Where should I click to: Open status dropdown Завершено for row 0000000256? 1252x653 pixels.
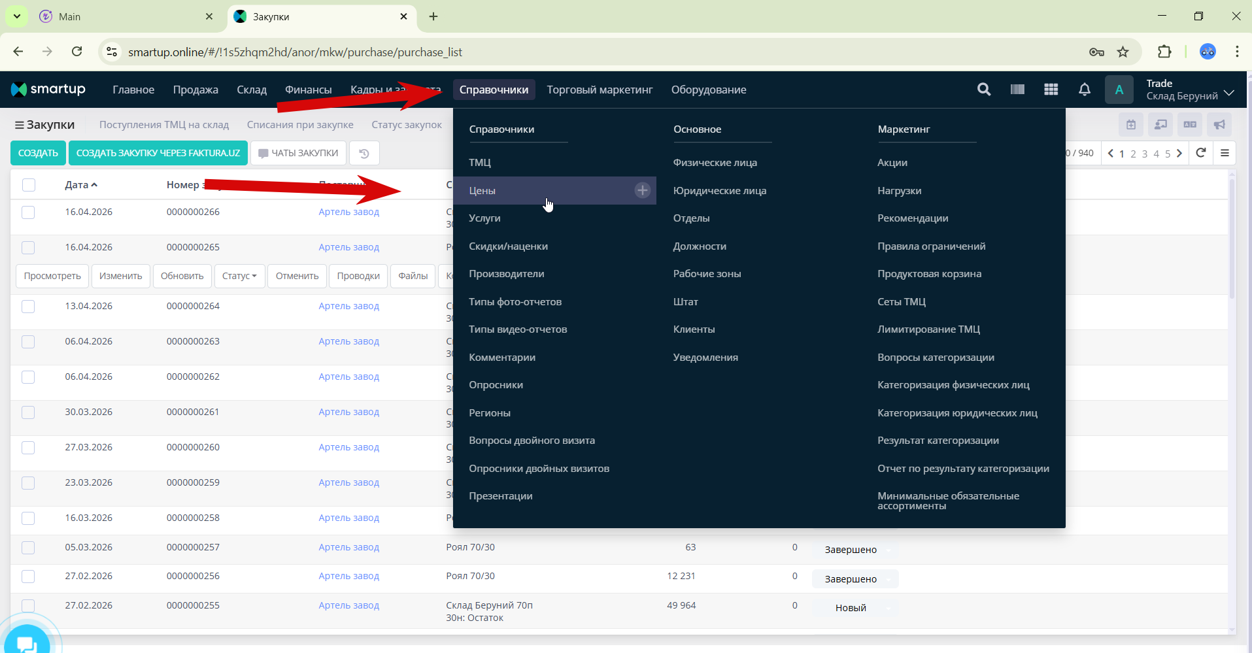pos(855,579)
